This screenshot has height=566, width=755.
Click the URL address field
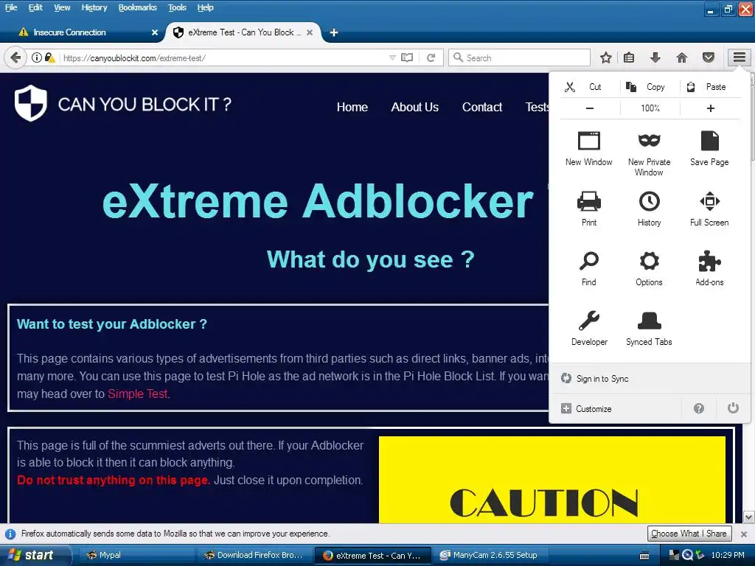224,57
